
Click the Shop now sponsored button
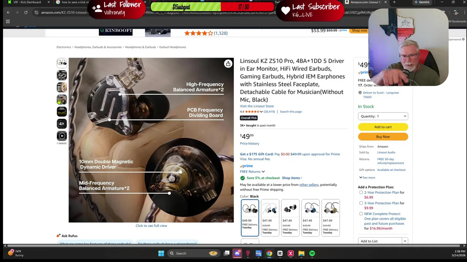point(359,31)
